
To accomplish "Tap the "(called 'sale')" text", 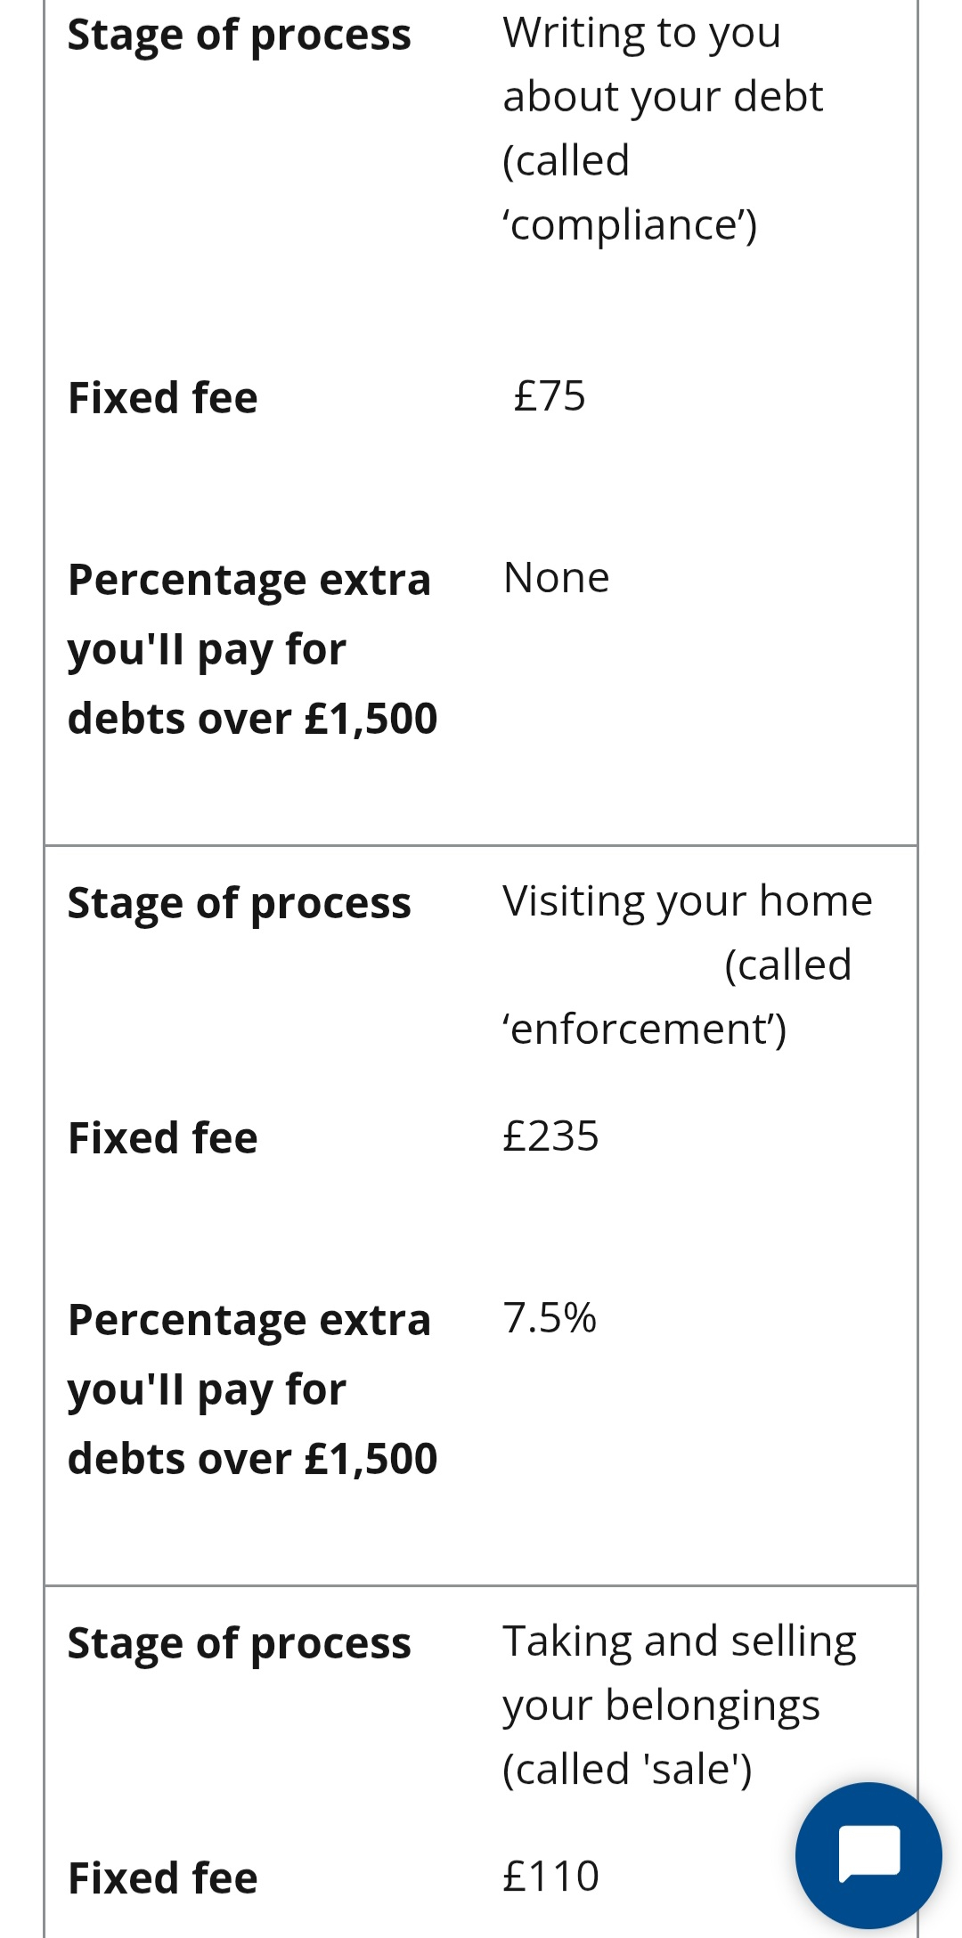I will pyautogui.click(x=627, y=1769).
